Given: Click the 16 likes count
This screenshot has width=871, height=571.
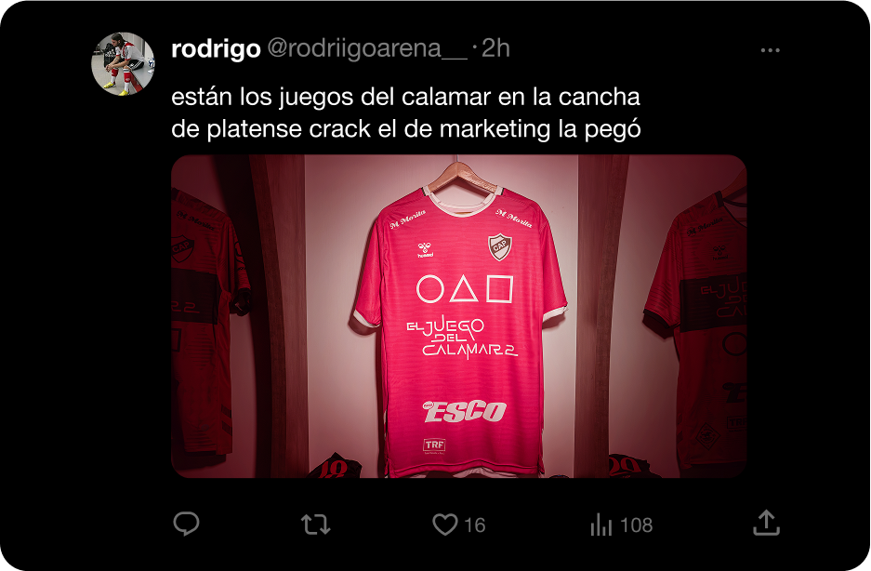Looking at the screenshot, I should tap(474, 525).
